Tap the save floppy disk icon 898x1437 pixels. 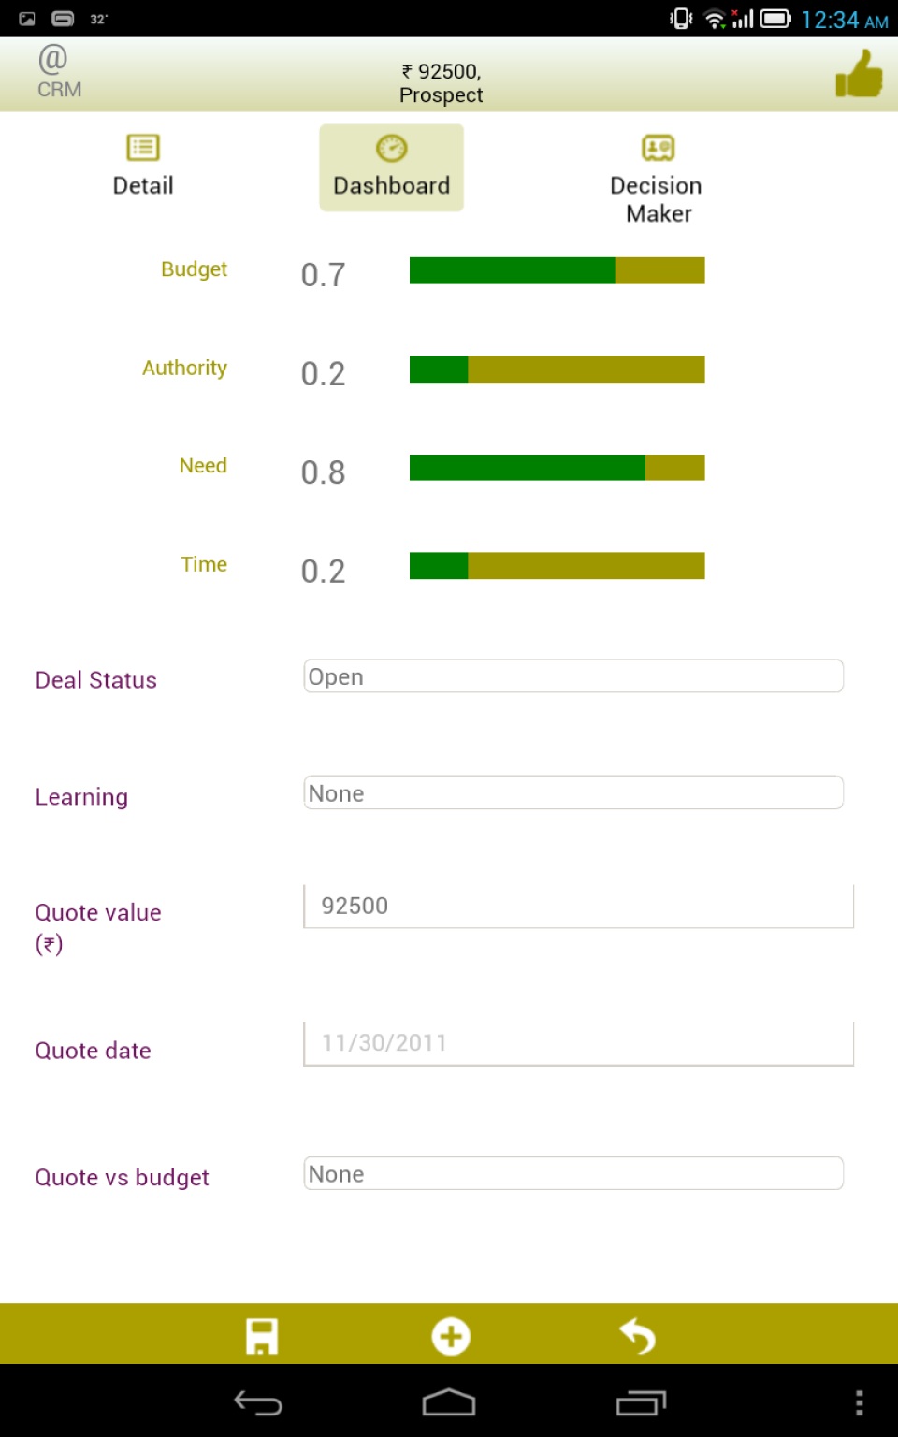coord(262,1336)
